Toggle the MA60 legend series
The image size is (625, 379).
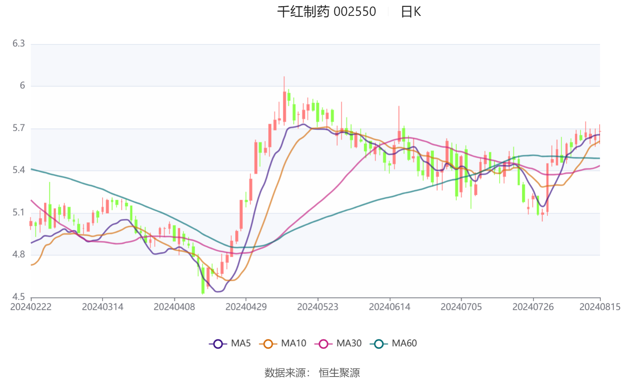pos(394,344)
